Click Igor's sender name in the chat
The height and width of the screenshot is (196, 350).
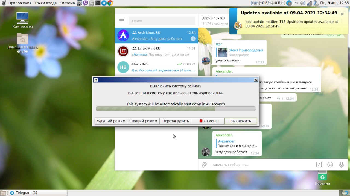[x=219, y=44]
